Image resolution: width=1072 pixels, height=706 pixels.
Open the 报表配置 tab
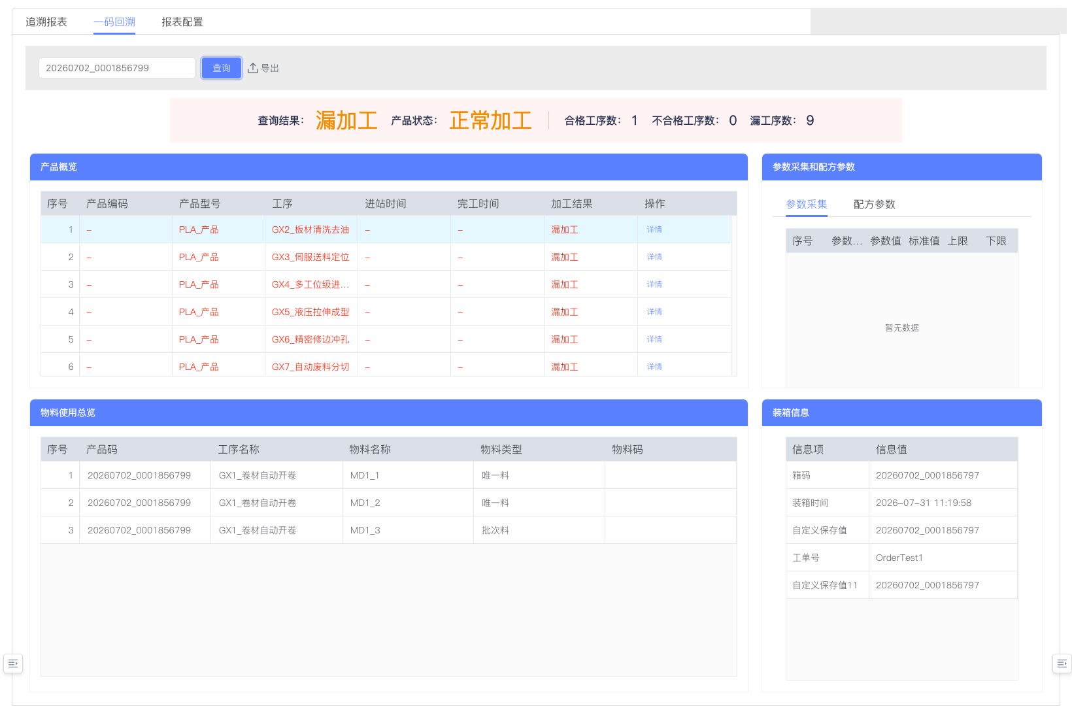click(x=182, y=22)
